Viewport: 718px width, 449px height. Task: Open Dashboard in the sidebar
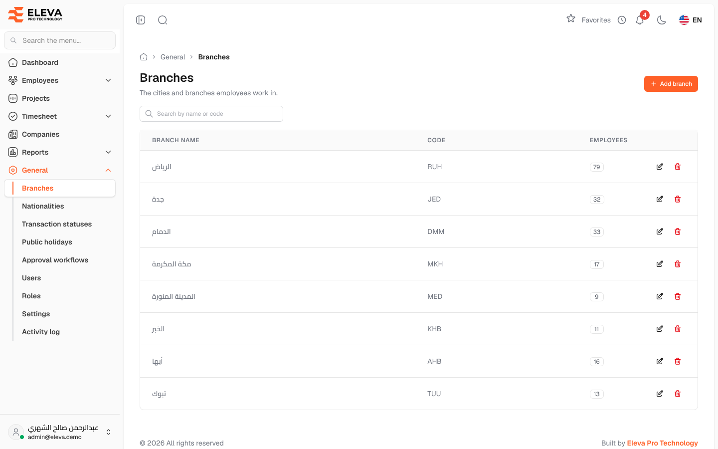point(60,62)
